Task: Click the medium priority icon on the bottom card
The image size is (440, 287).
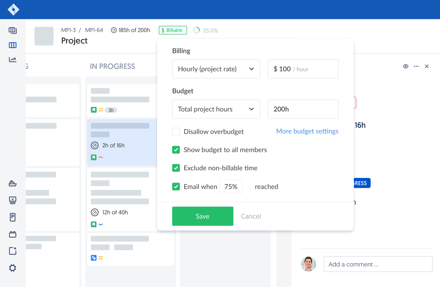Action: pyautogui.click(x=101, y=258)
